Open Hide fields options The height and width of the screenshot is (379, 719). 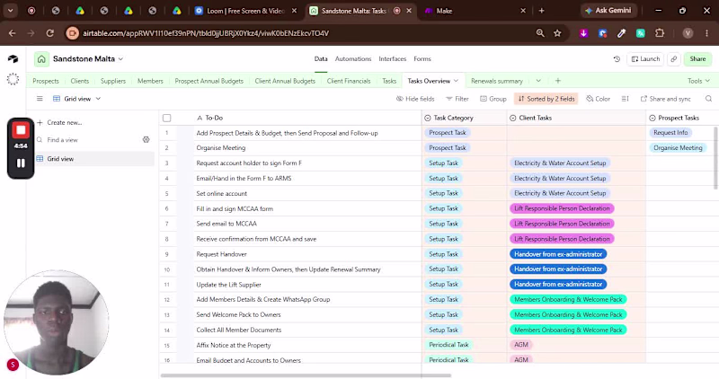pyautogui.click(x=415, y=99)
